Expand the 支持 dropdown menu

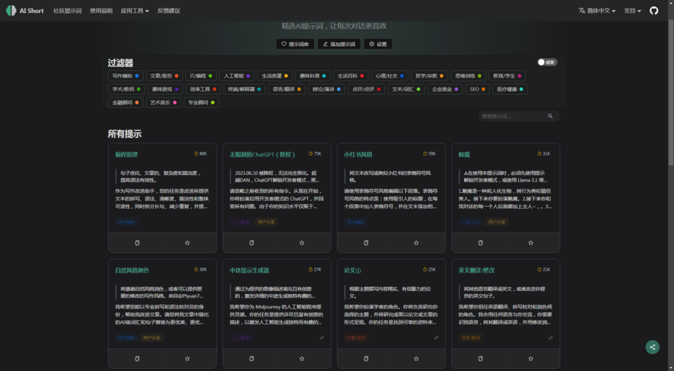[633, 11]
